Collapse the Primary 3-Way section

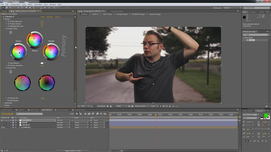pos(6,29)
